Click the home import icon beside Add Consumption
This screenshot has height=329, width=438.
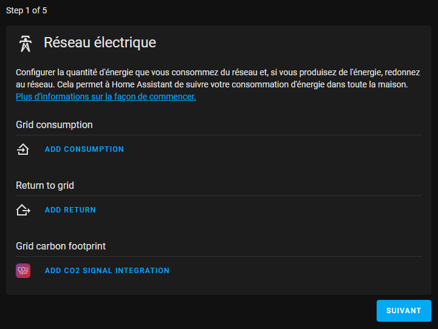click(23, 149)
